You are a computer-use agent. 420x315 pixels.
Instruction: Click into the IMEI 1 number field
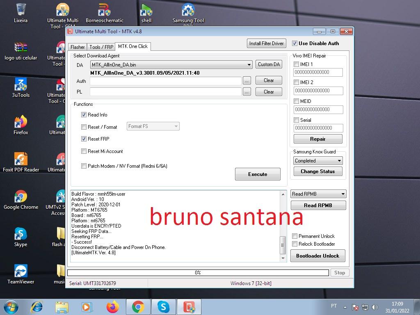click(318, 72)
